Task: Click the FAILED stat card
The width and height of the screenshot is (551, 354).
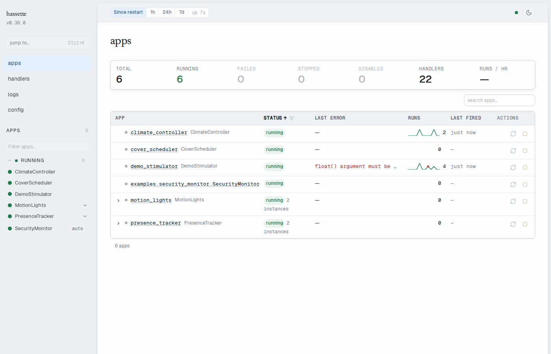Action: point(262,75)
